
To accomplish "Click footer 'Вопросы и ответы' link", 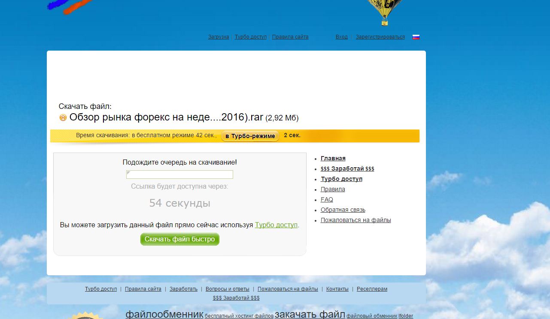I will tap(228, 289).
